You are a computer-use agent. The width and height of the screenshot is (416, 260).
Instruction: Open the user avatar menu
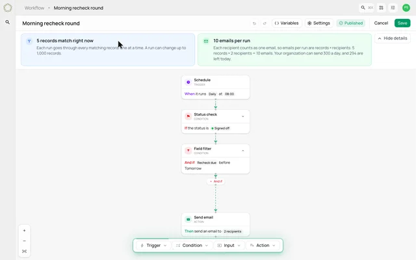point(406,8)
